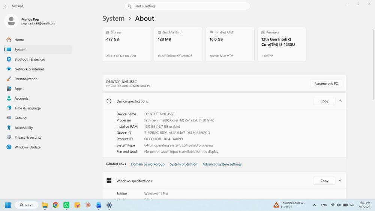Collapse the Windows specifications section
Viewport: 375px width, 211px height.
(340, 181)
